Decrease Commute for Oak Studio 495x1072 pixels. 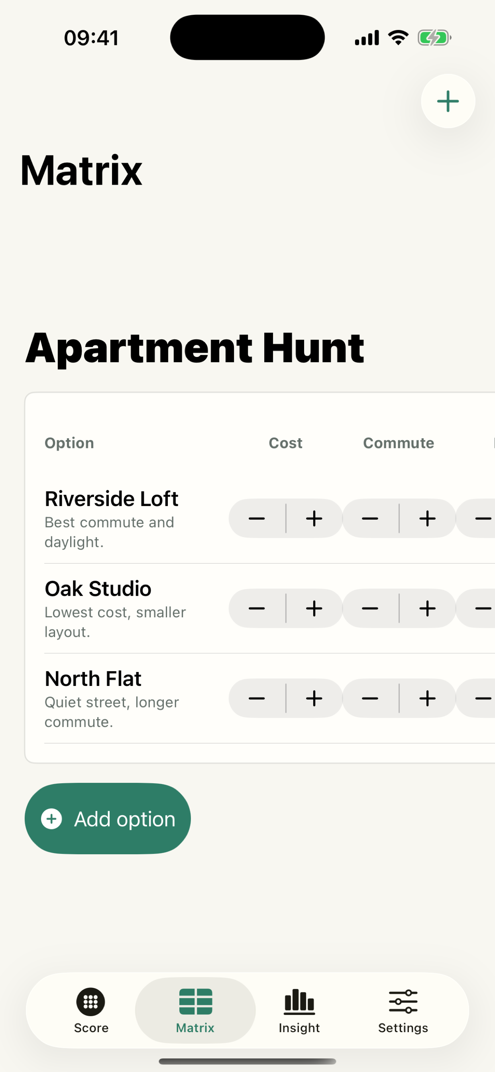click(370, 609)
